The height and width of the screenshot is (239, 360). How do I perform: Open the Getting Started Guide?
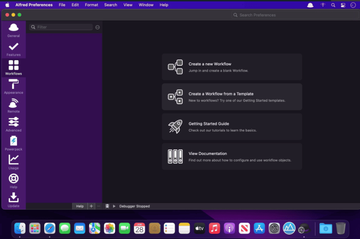[232, 127]
